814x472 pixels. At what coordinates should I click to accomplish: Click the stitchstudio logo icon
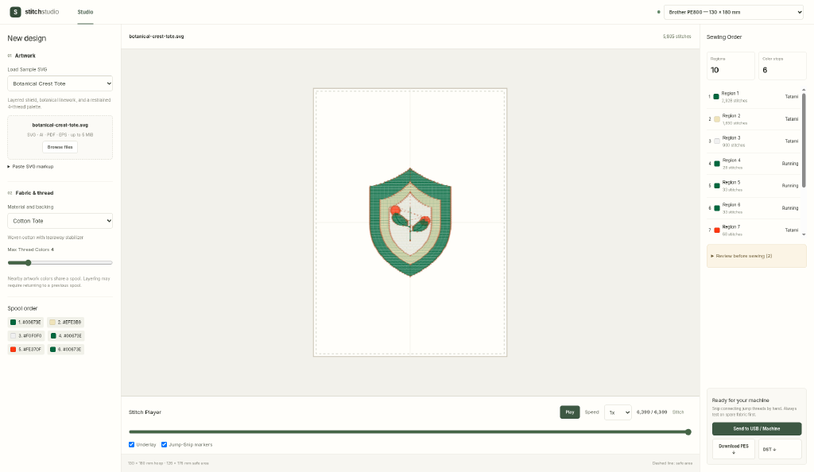tap(16, 11)
